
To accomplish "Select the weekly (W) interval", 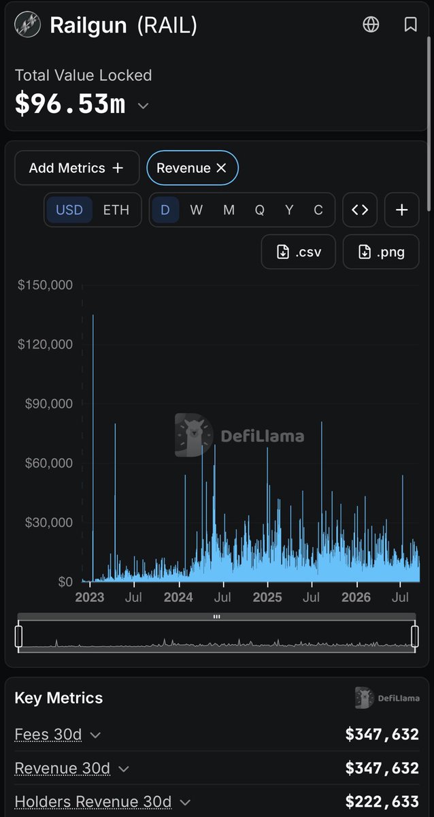I will (x=197, y=210).
